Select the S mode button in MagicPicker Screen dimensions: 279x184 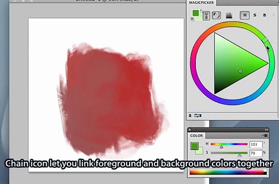pos(254,15)
